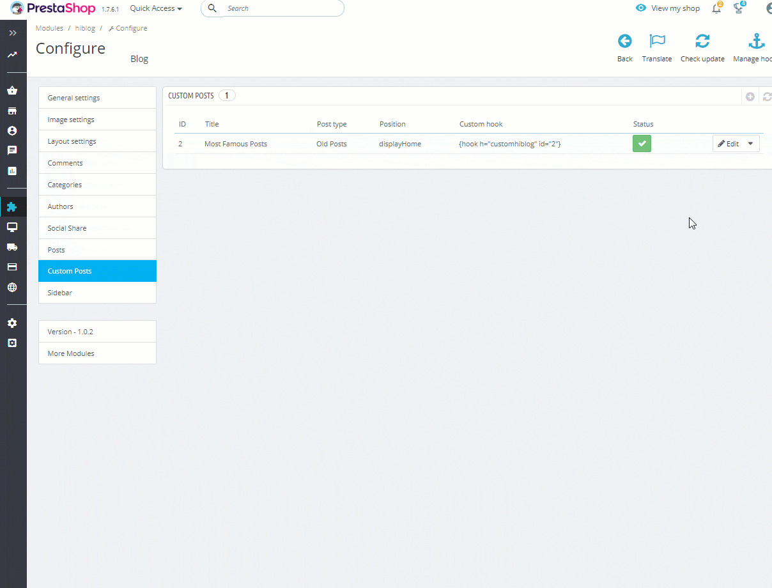Click the Post type column header
Screen dimensions: 772x588
(332, 124)
